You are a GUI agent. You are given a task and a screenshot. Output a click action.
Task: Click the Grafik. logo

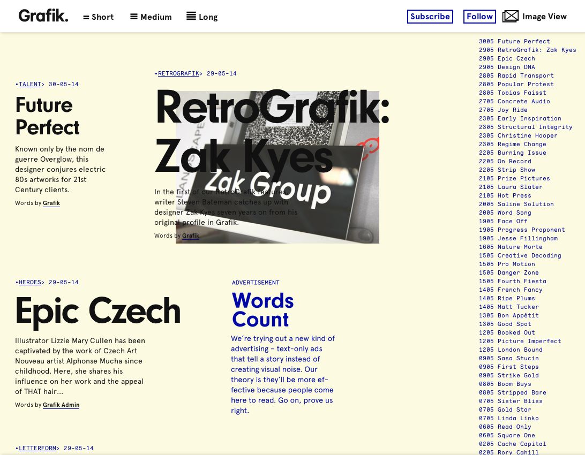click(x=43, y=16)
